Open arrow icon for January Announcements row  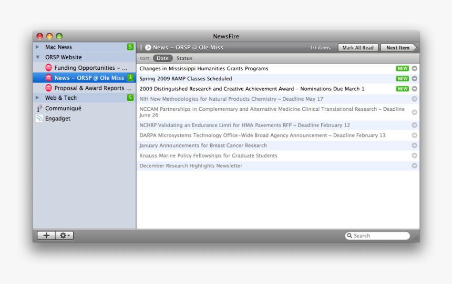(x=414, y=145)
